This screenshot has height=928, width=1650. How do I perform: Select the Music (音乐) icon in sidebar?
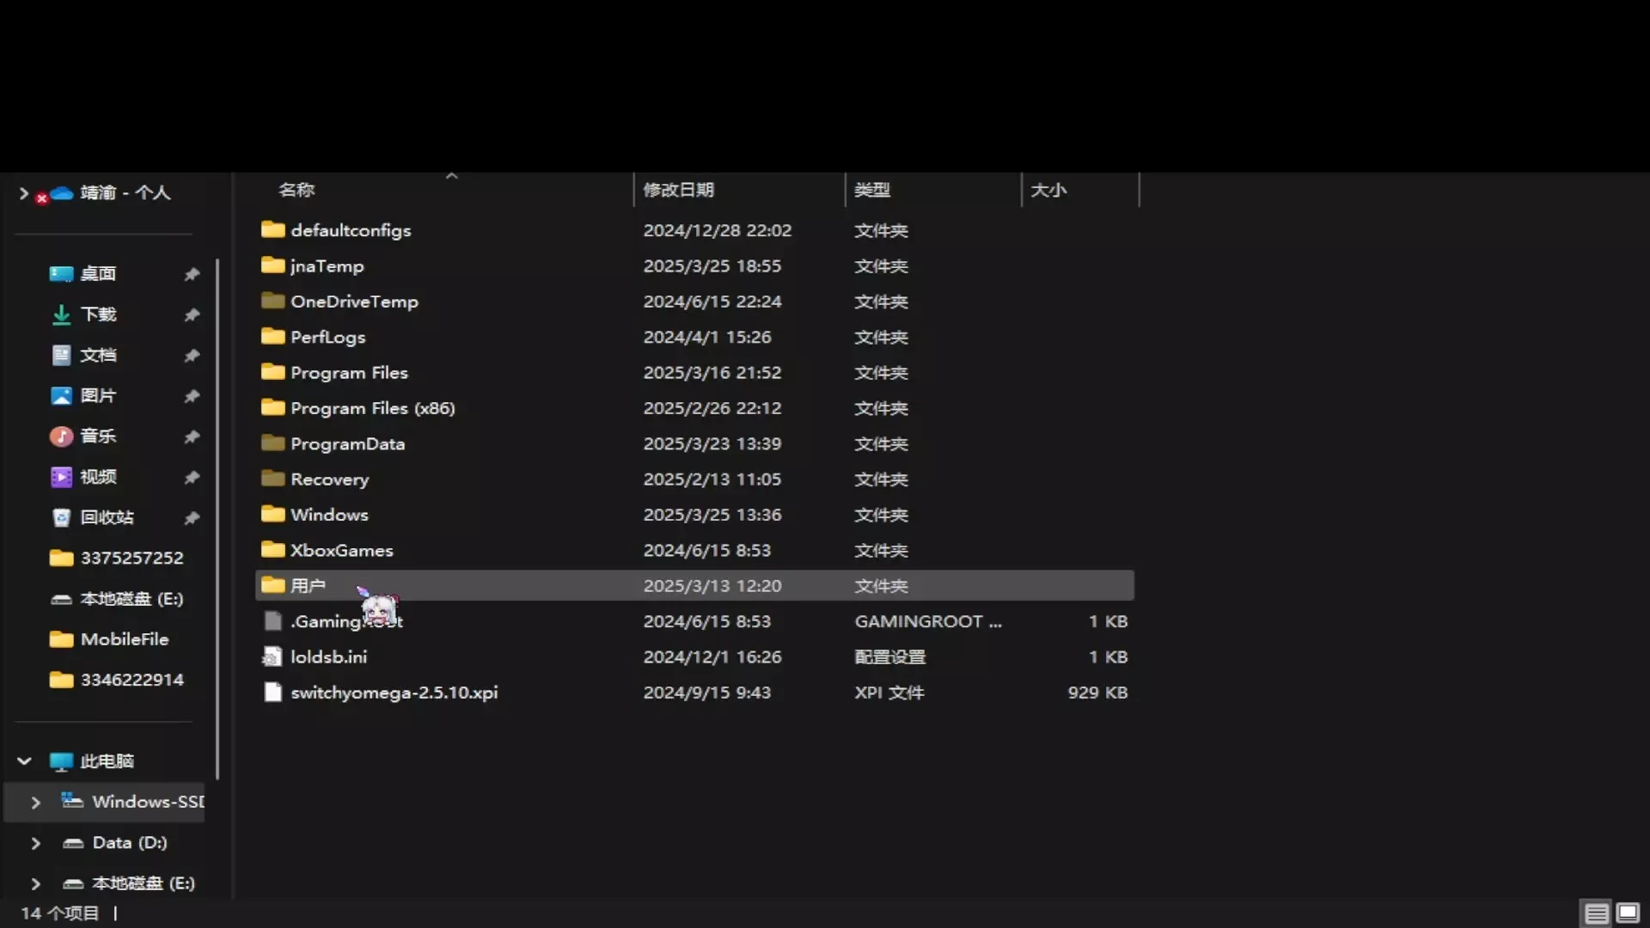[x=61, y=437]
